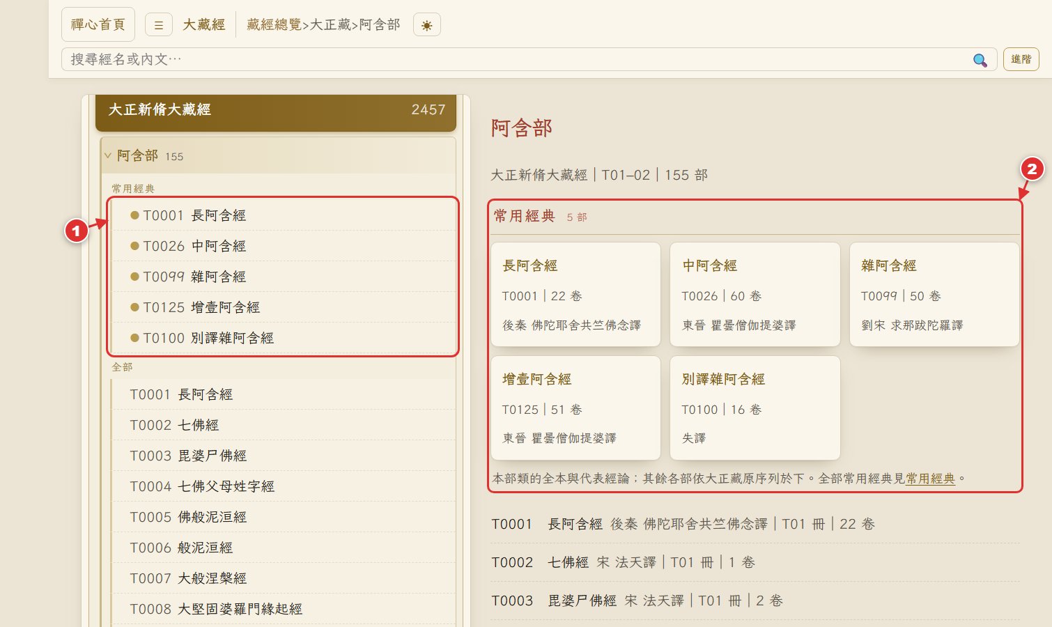Toggle the sun theme icon
The image size is (1052, 627).
pyautogui.click(x=427, y=26)
